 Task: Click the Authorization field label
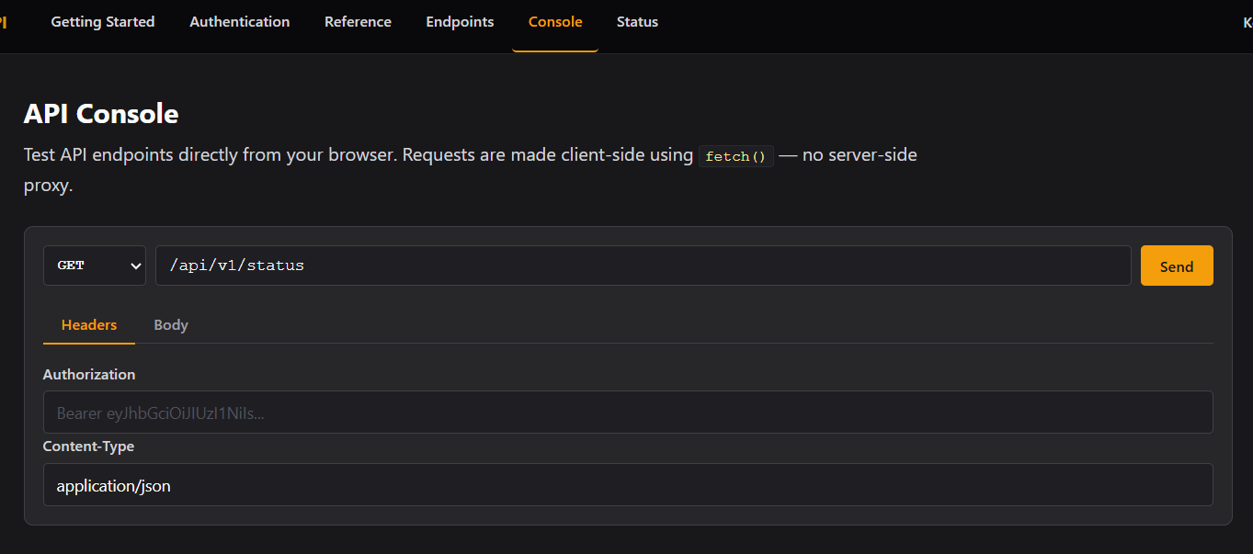click(89, 375)
